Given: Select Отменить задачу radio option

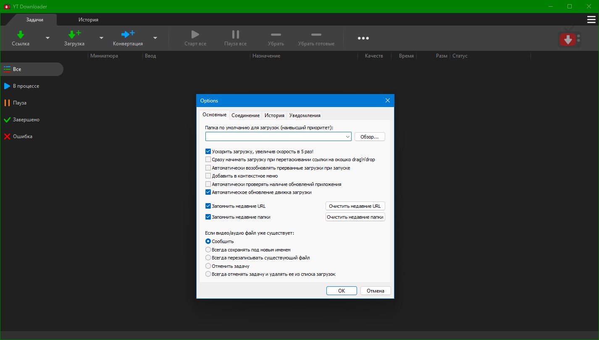Looking at the screenshot, I should click(208, 266).
